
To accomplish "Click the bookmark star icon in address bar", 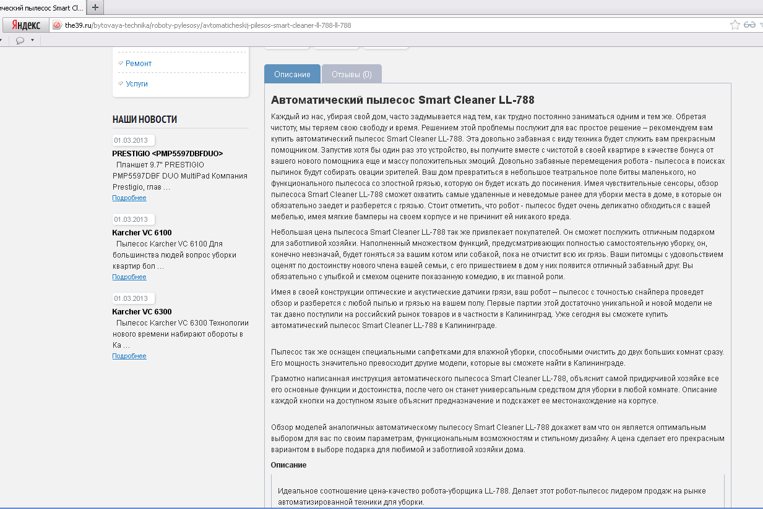I will click(735, 25).
